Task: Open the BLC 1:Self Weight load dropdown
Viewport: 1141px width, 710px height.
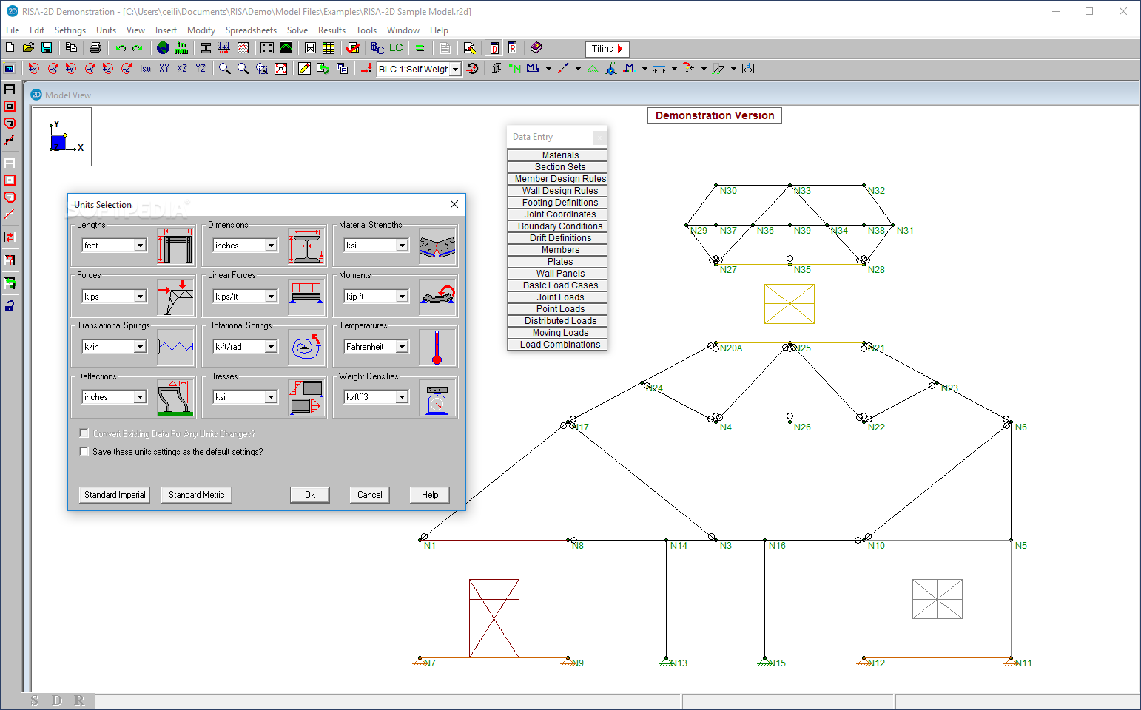Action: [455, 69]
